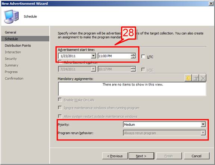215x165 pixels.
Task: Select Distribution Points in the sidebar
Action: click(18, 46)
